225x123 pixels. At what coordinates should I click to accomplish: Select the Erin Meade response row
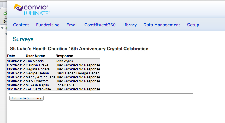click(x=54, y=61)
